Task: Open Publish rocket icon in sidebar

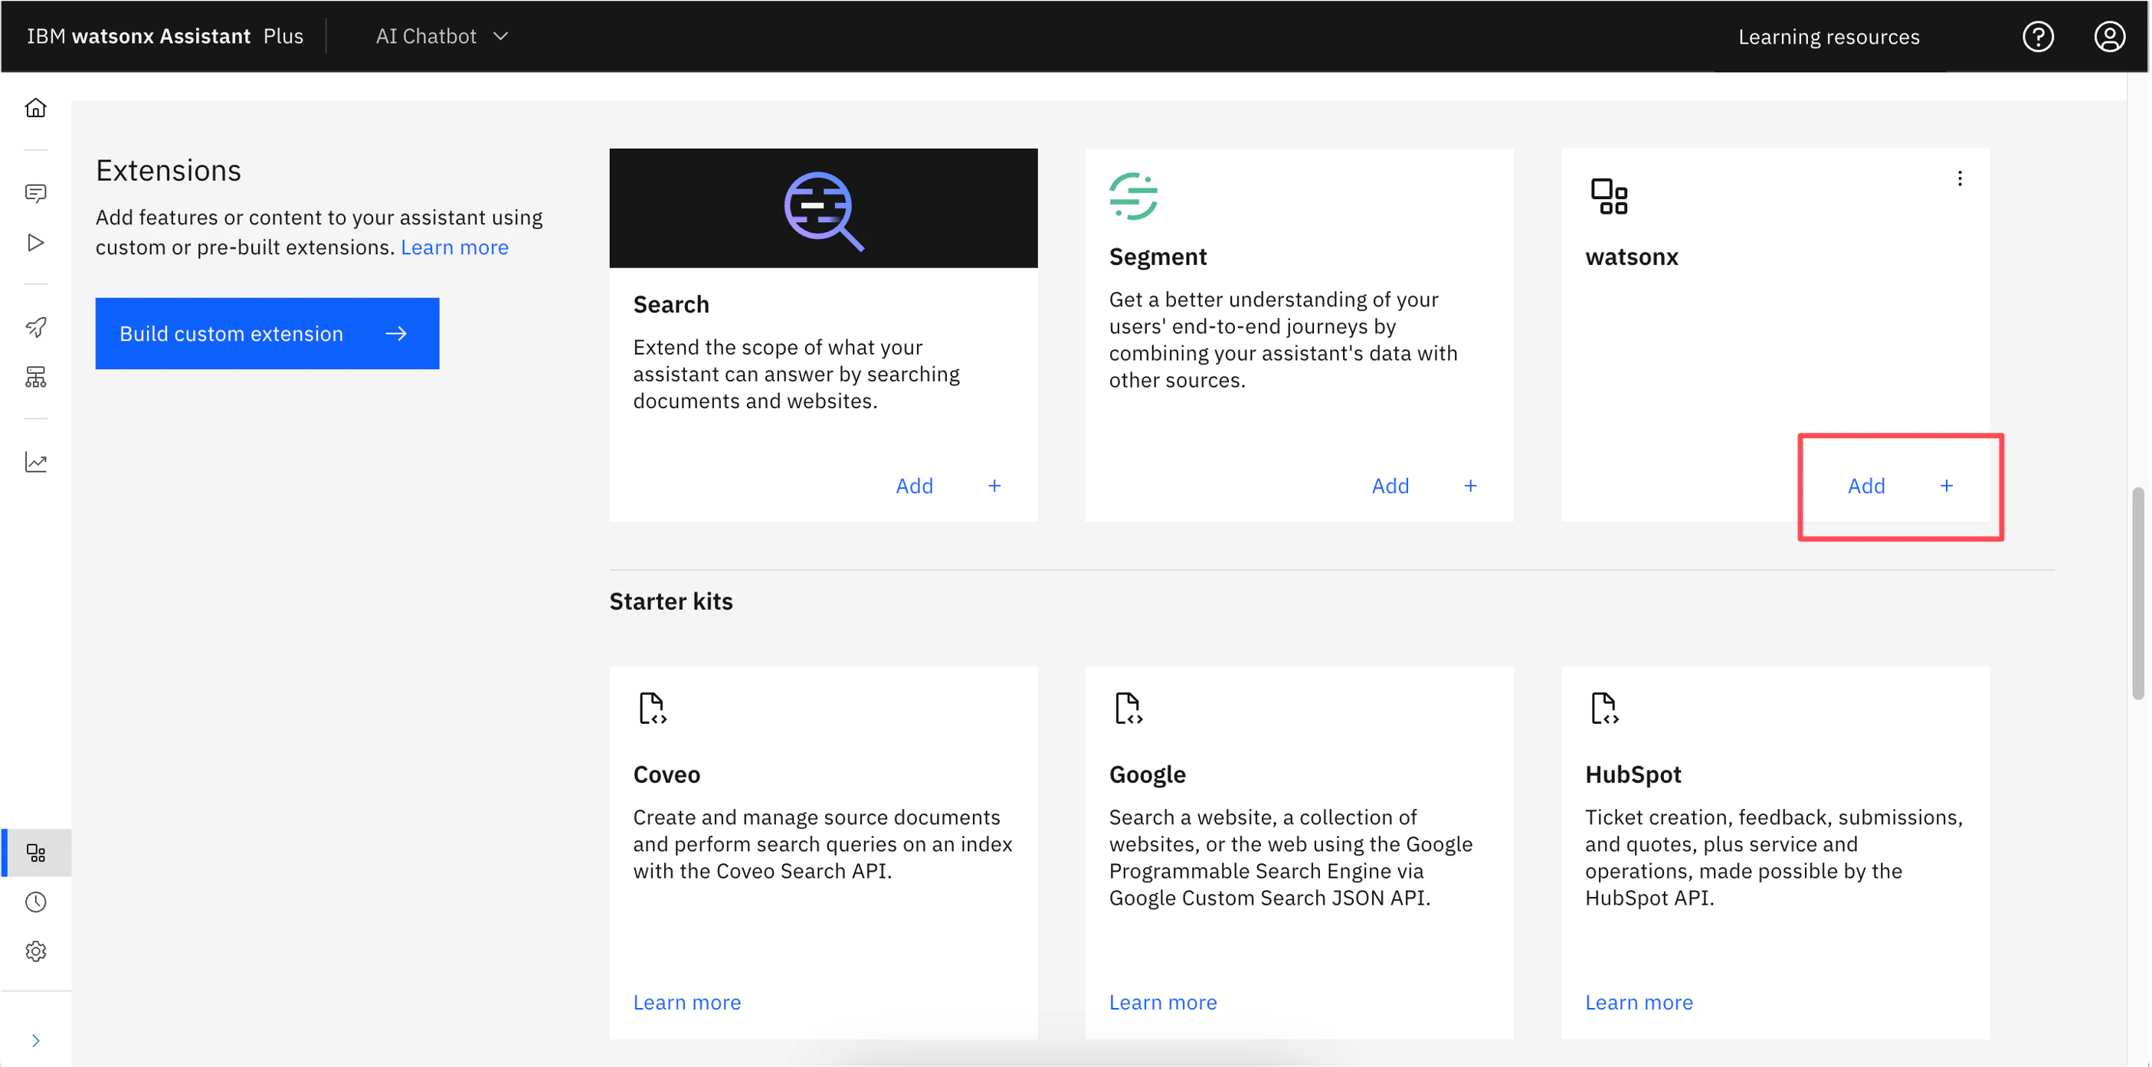Action: [35, 327]
